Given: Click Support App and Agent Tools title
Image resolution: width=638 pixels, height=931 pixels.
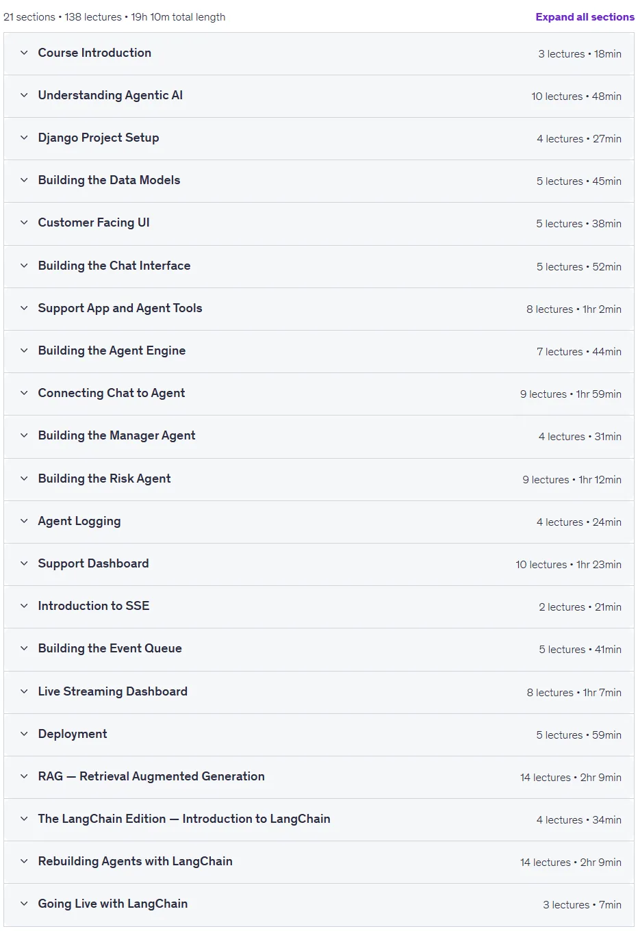Looking at the screenshot, I should pos(120,308).
